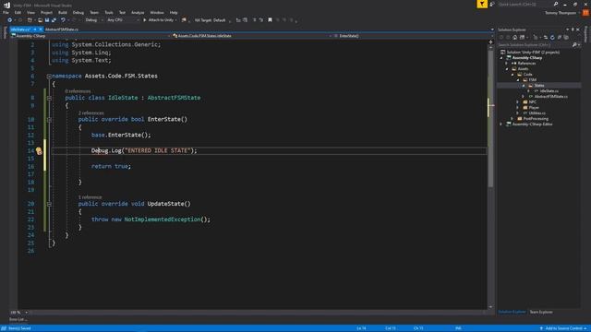Open the IdleState type navigation dropdown
The image size is (591, 332).
[252, 36]
